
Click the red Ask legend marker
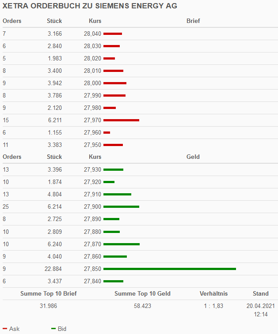(5, 329)
